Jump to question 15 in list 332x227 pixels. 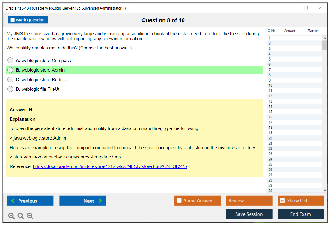point(271,112)
